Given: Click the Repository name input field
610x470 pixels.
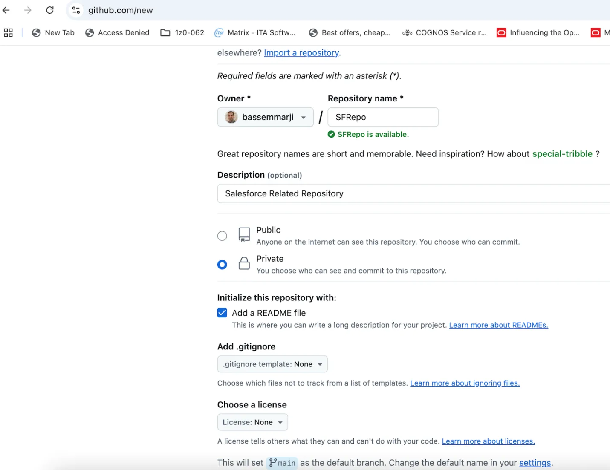Looking at the screenshot, I should coord(382,117).
